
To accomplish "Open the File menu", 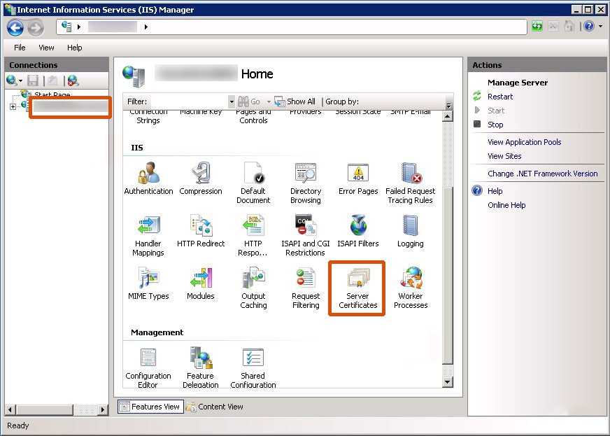I will pos(20,48).
